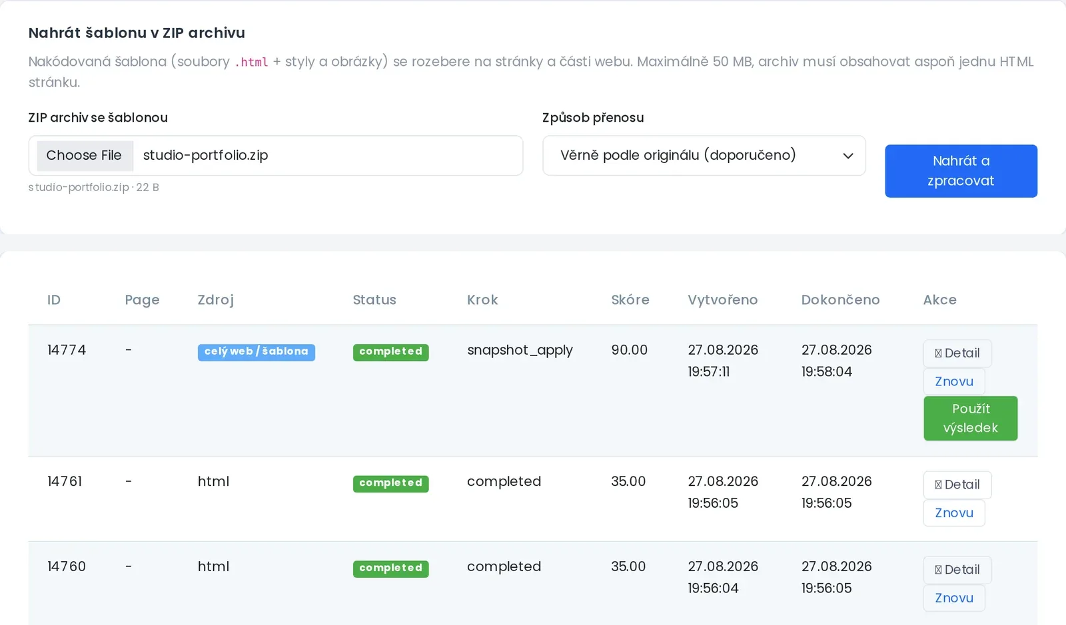1066x625 pixels.
Task: Click the 35.00 score of job 14760
Action: click(x=628, y=566)
